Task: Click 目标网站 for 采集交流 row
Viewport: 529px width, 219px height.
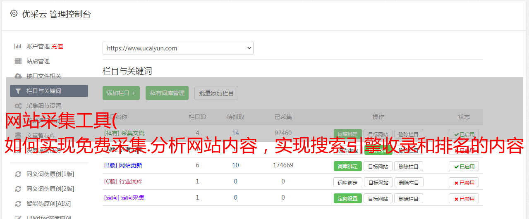Action: (x=378, y=134)
